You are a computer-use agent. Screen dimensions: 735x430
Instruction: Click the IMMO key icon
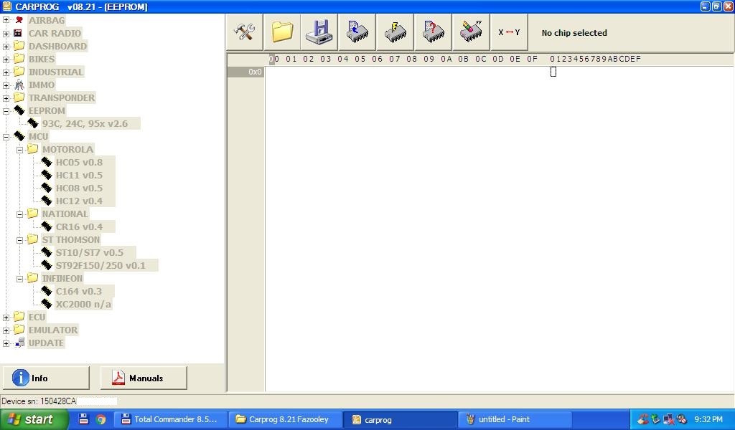tap(19, 85)
